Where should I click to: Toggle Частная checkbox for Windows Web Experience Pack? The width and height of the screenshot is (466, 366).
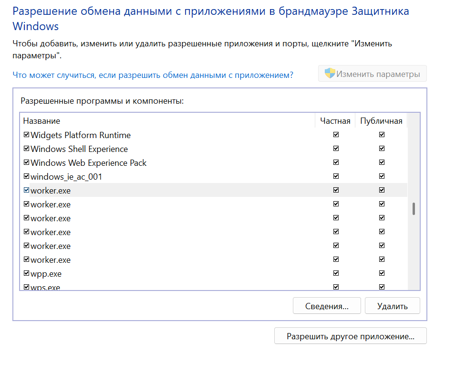(x=336, y=162)
